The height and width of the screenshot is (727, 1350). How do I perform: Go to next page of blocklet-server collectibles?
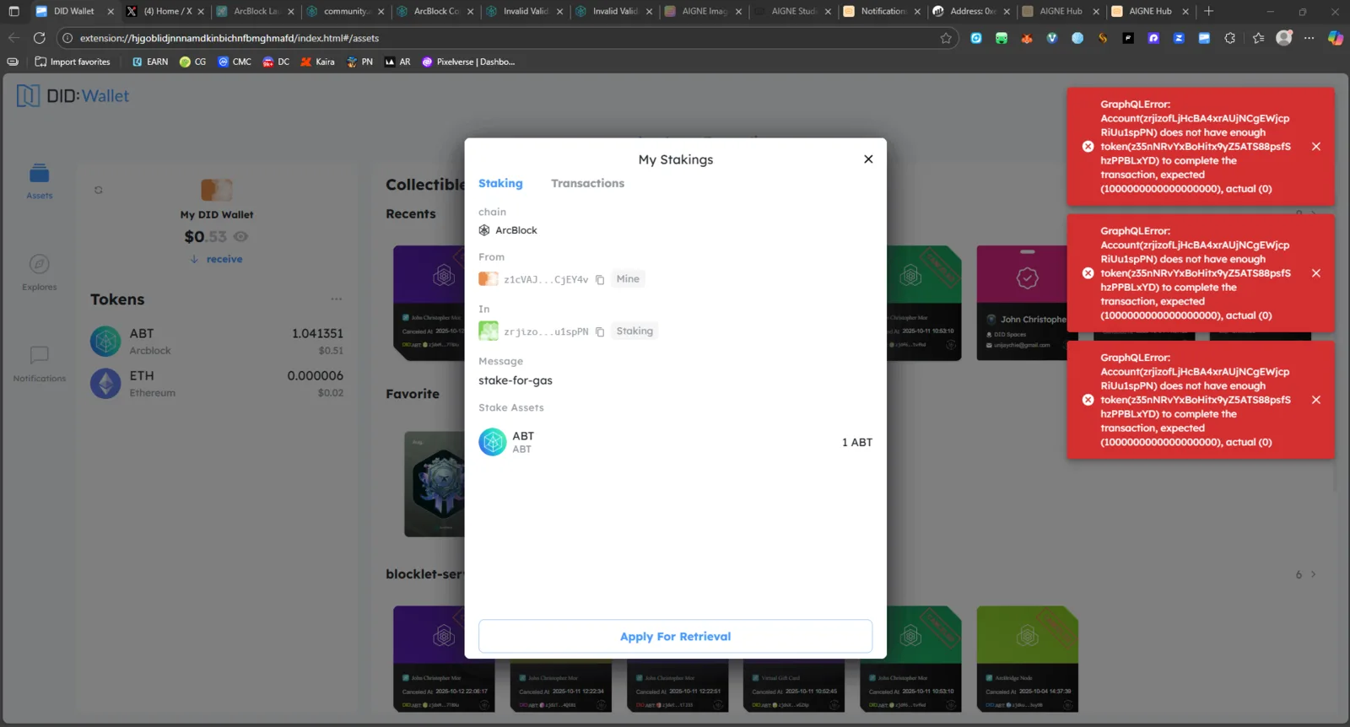click(1313, 575)
